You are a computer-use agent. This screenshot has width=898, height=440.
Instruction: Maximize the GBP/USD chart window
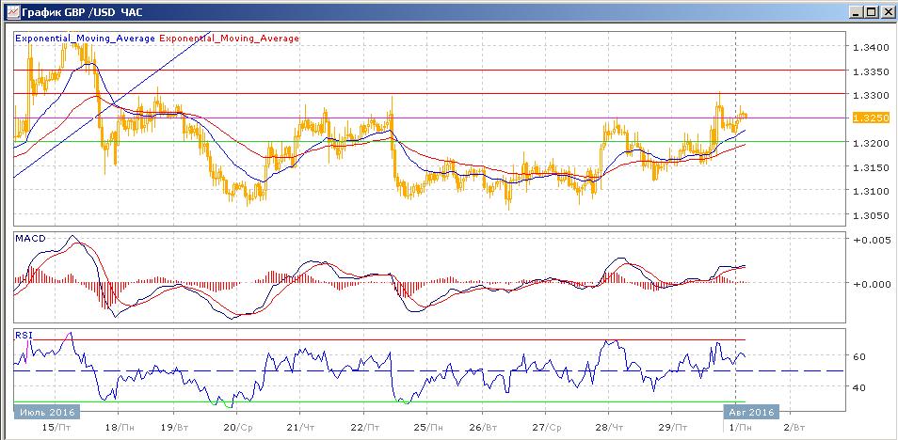(x=870, y=12)
